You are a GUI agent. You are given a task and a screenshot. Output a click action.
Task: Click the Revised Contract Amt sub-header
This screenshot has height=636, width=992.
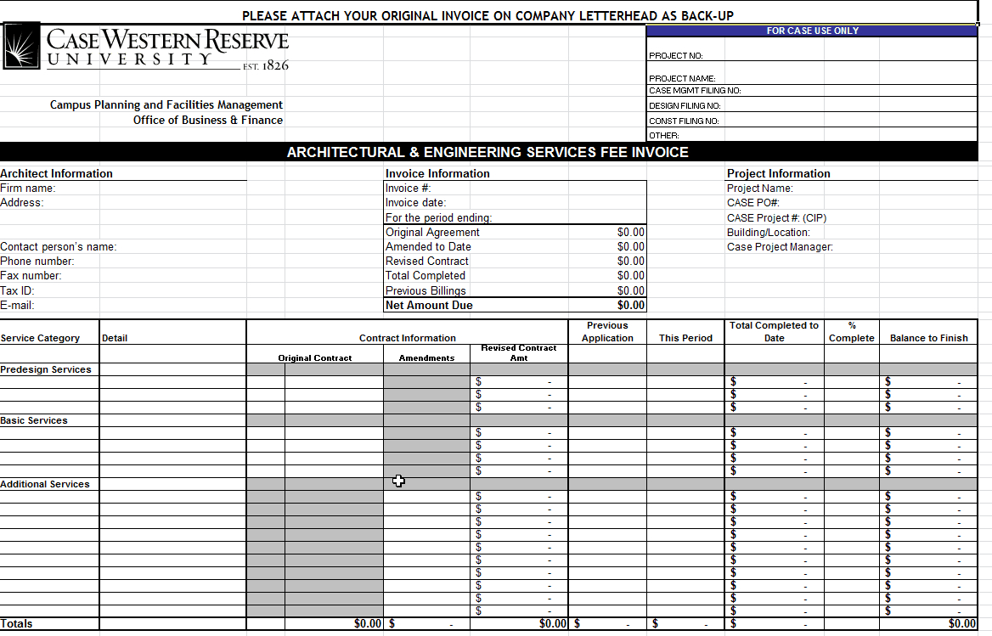click(x=519, y=352)
